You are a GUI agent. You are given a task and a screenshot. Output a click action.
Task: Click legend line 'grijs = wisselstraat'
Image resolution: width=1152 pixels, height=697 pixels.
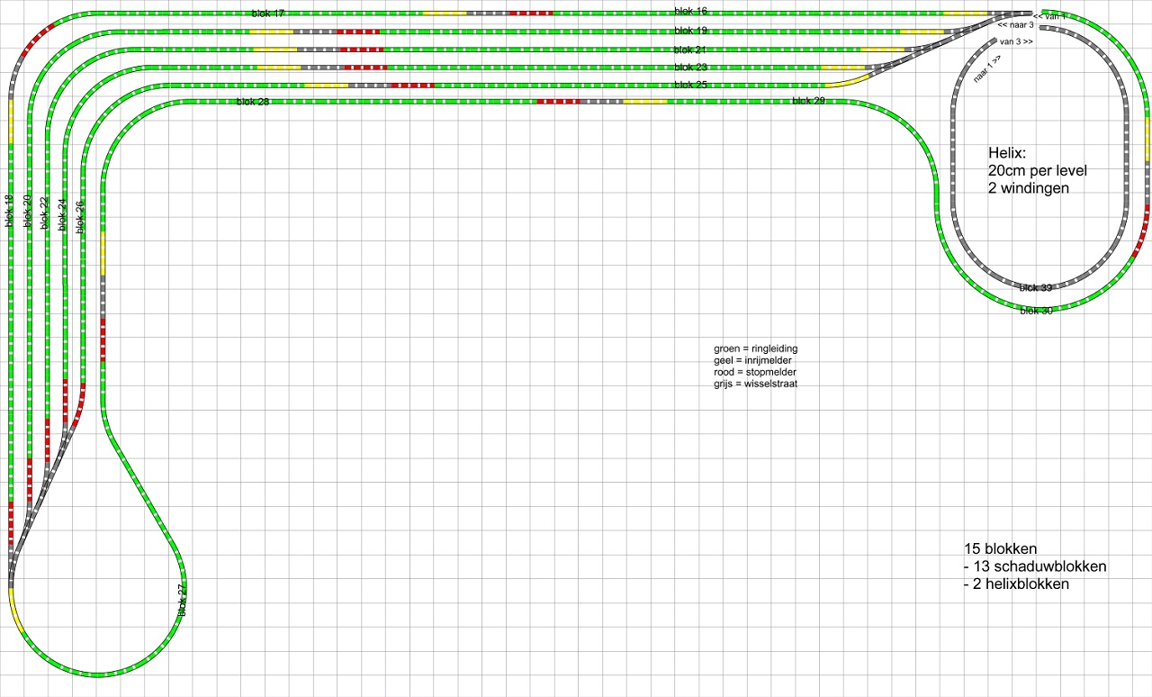pyautogui.click(x=755, y=384)
